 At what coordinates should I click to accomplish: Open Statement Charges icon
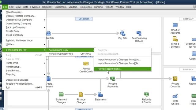61,94
